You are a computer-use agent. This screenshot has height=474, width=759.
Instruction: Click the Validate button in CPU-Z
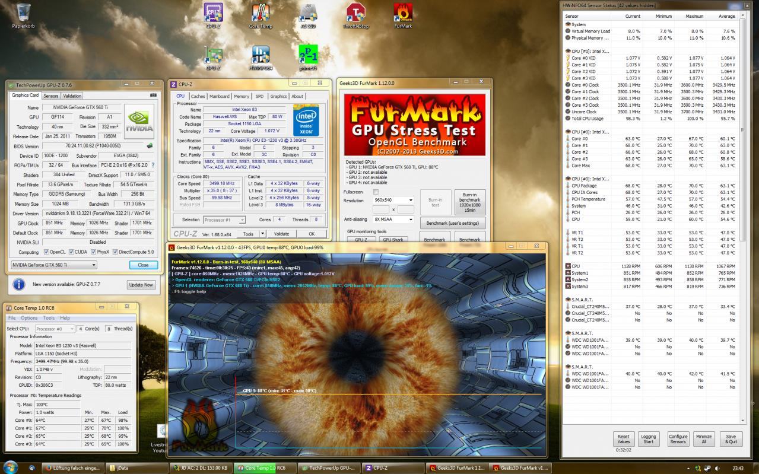[x=282, y=234]
